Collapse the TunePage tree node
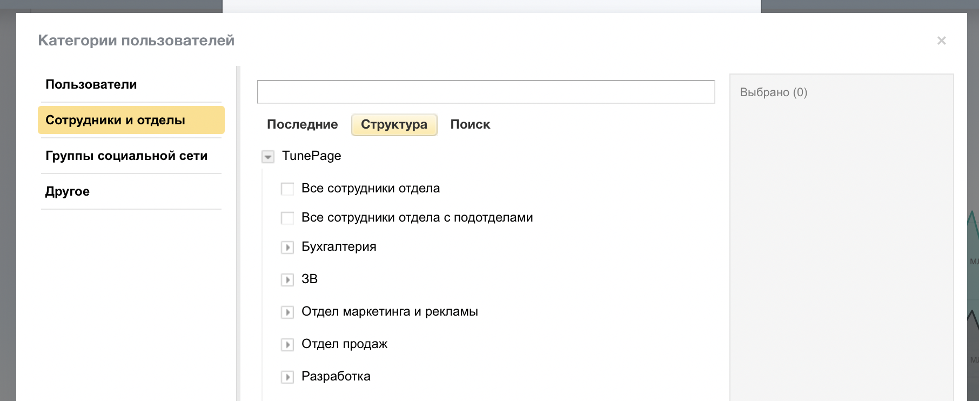This screenshot has height=401, width=979. (x=267, y=157)
